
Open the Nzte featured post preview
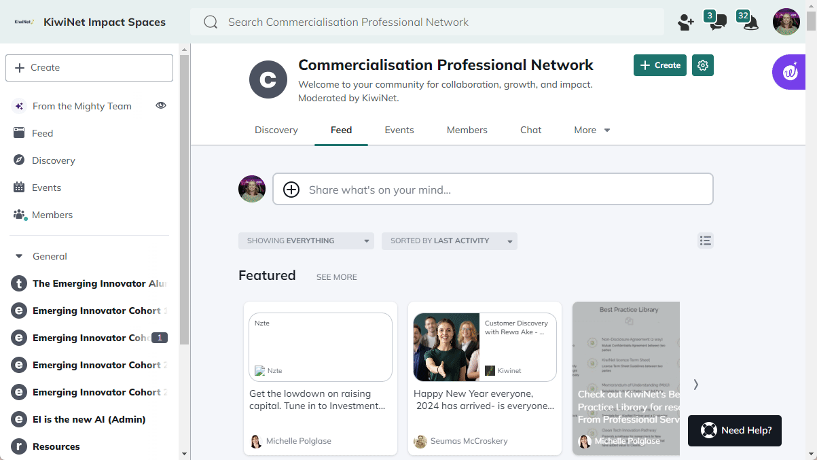(321, 347)
